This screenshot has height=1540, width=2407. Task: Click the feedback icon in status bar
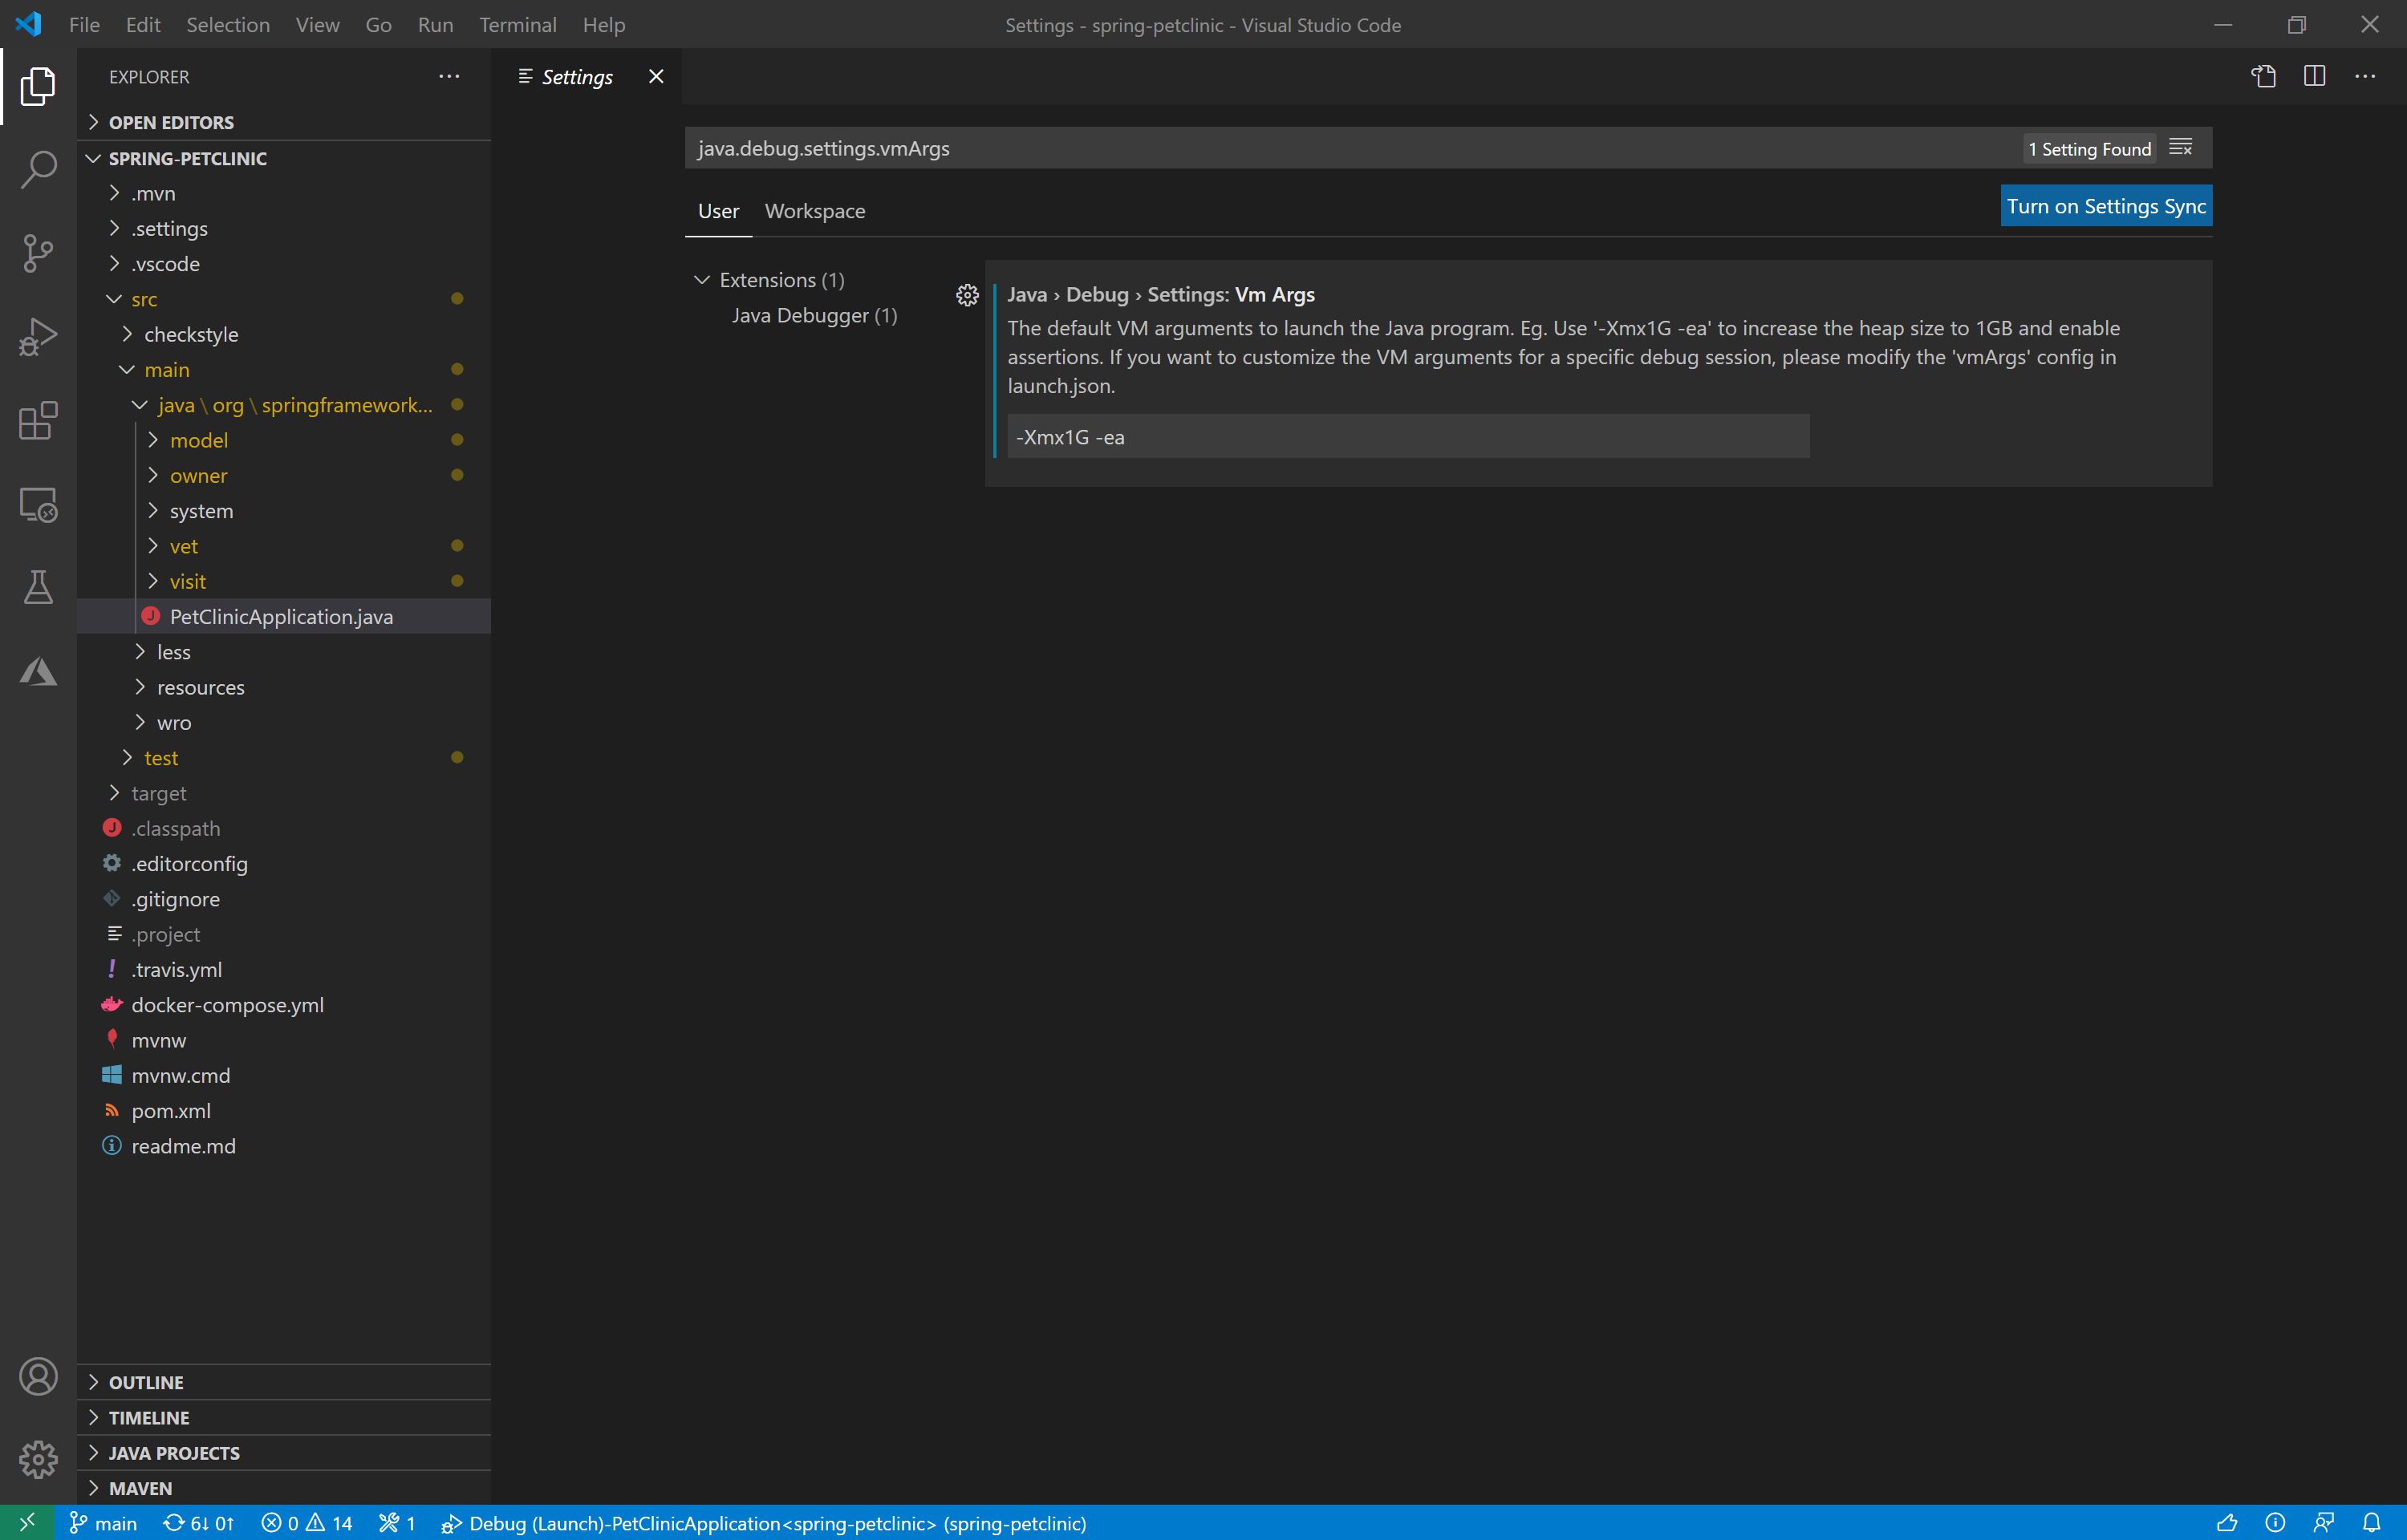tap(2323, 1522)
